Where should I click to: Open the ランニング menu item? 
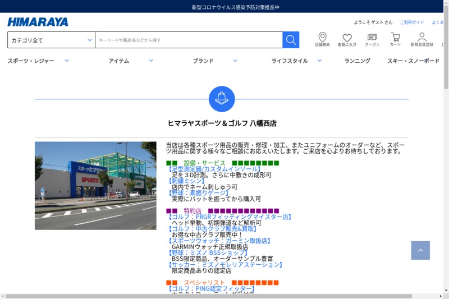[x=357, y=61]
